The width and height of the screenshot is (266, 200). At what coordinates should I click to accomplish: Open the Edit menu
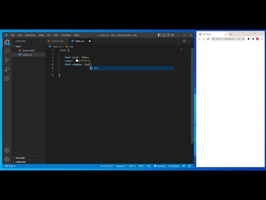pyautogui.click(x=20, y=35)
